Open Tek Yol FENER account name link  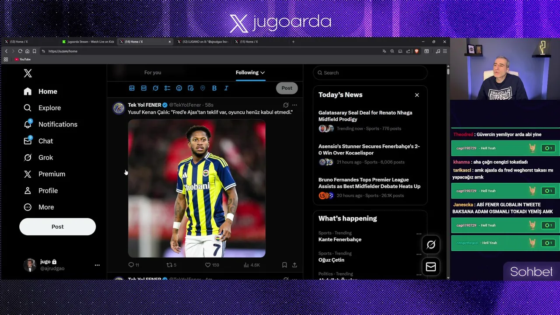[144, 105]
